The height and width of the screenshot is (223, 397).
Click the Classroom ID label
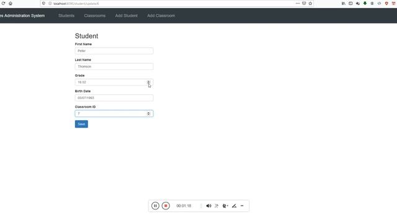(86, 107)
